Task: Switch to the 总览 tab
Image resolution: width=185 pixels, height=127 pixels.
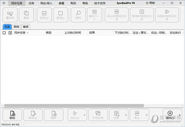Action: coord(7,27)
